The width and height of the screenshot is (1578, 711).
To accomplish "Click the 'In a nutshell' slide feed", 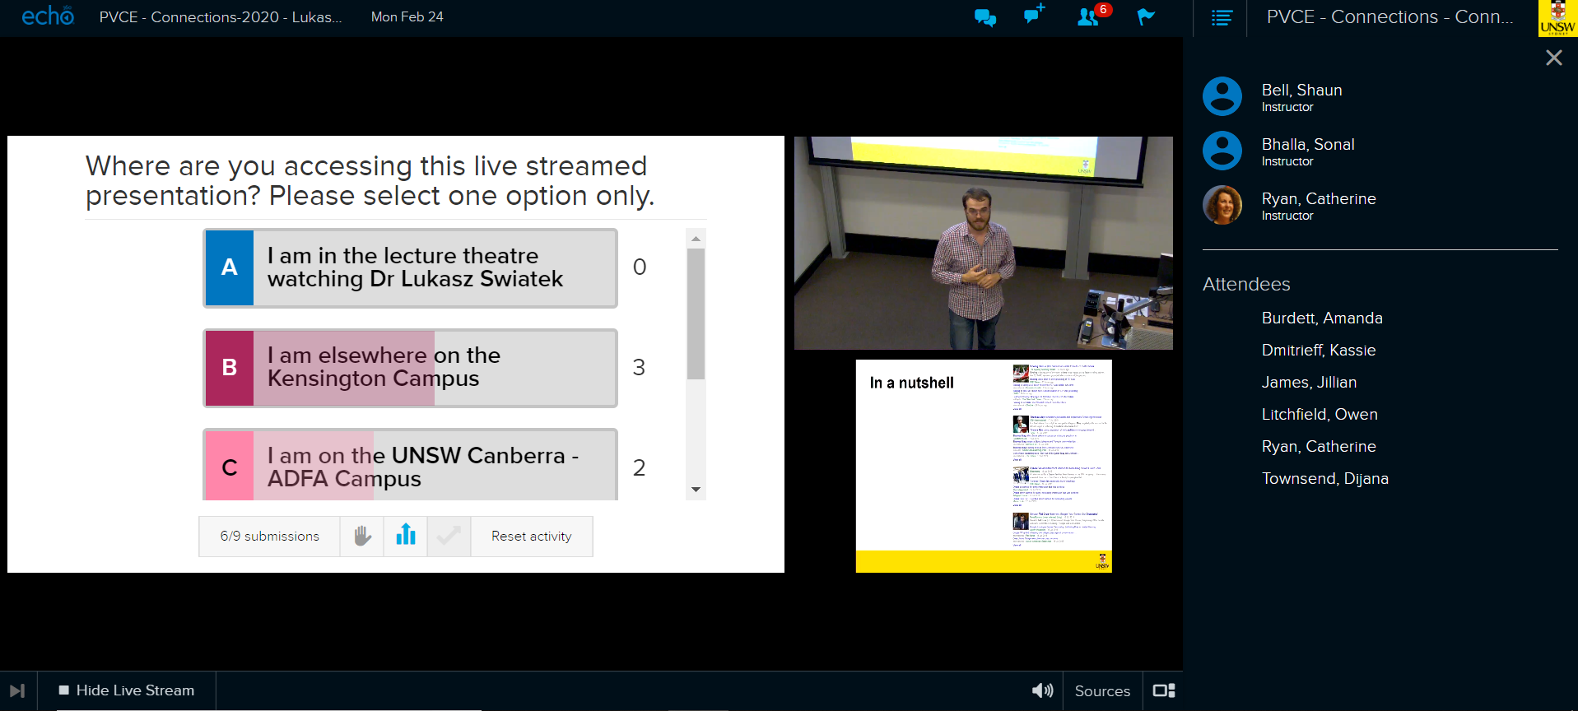I will coord(984,466).
